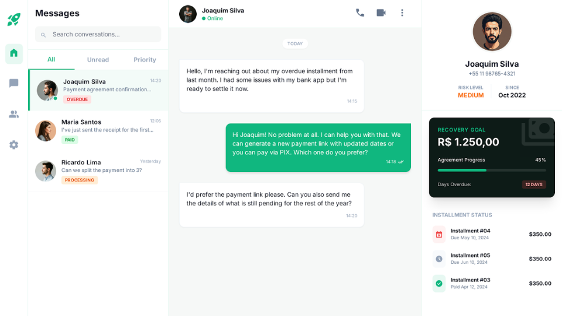Click Joaquim Silva's large profile photo

(492, 32)
